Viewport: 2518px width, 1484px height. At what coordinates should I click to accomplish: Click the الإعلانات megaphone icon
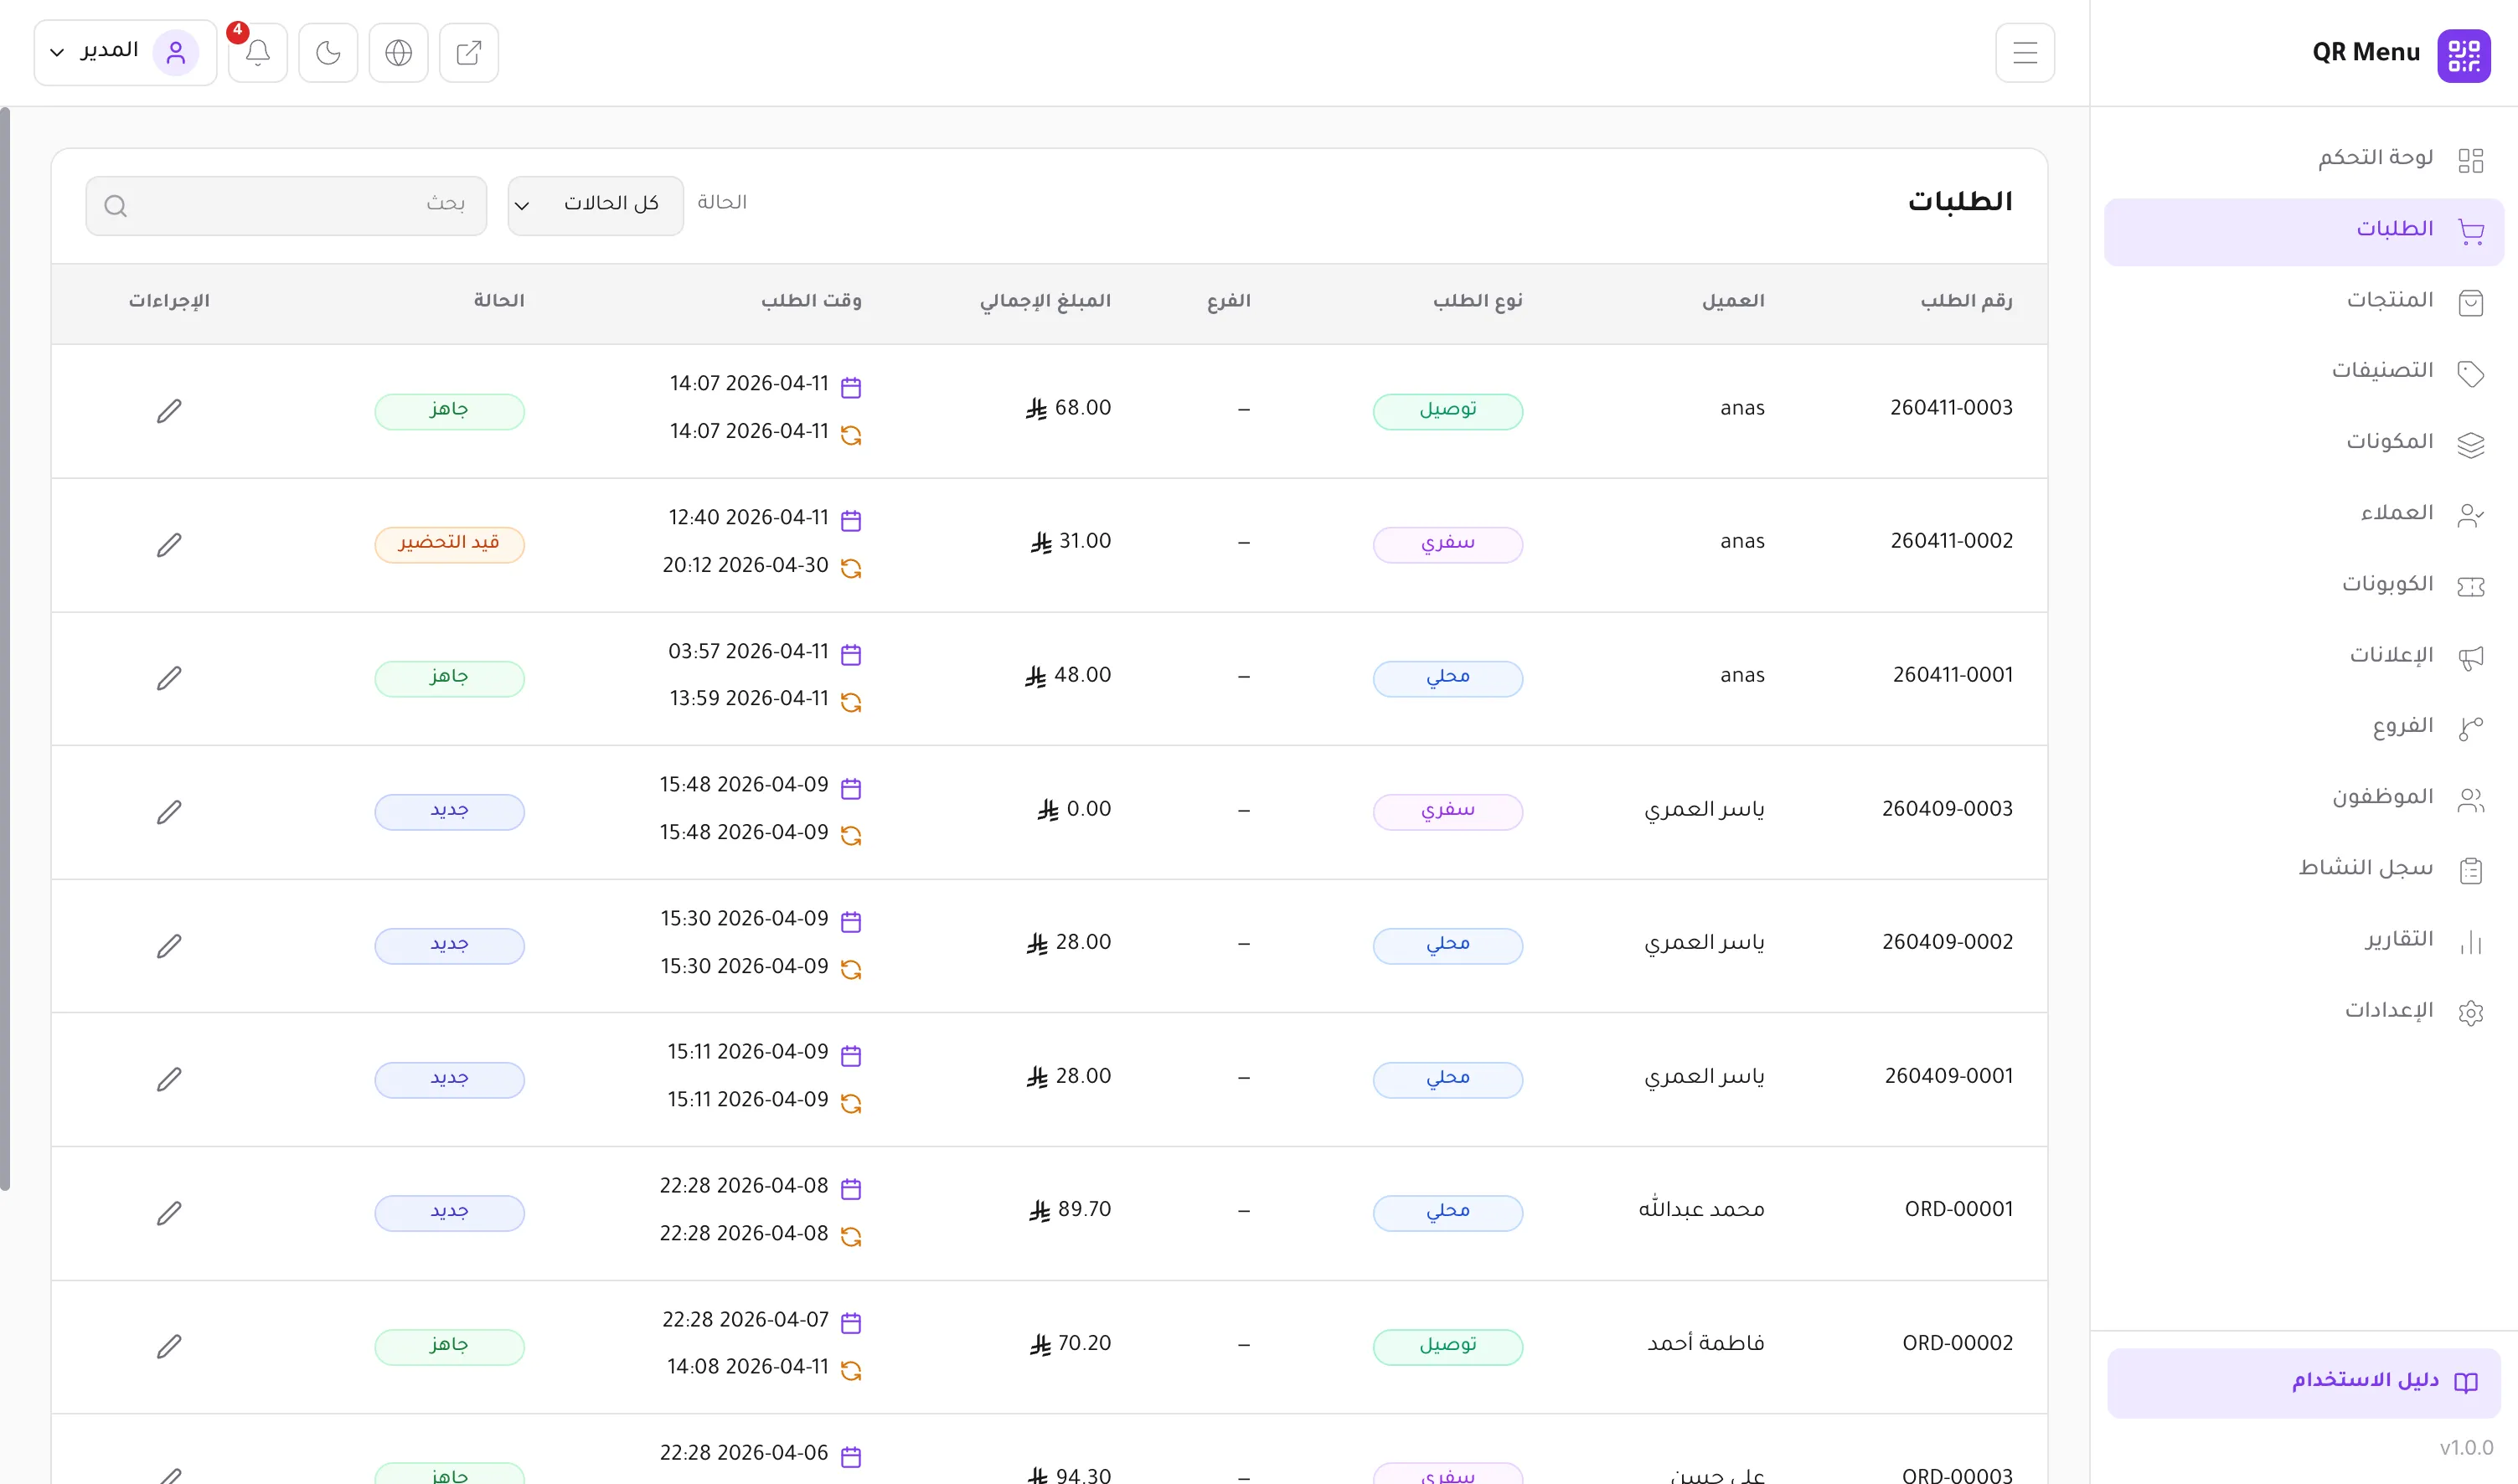tap(2470, 658)
